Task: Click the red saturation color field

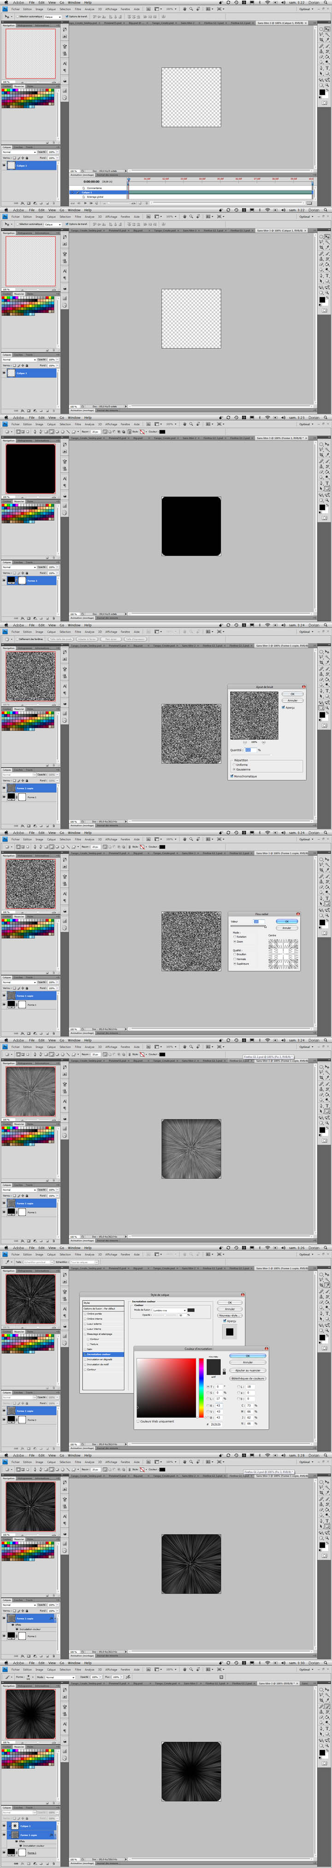Action: coord(166,1388)
